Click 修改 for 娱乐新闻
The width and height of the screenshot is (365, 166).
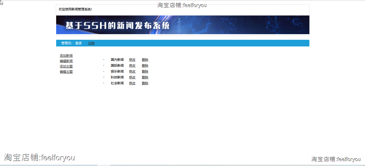132,72
